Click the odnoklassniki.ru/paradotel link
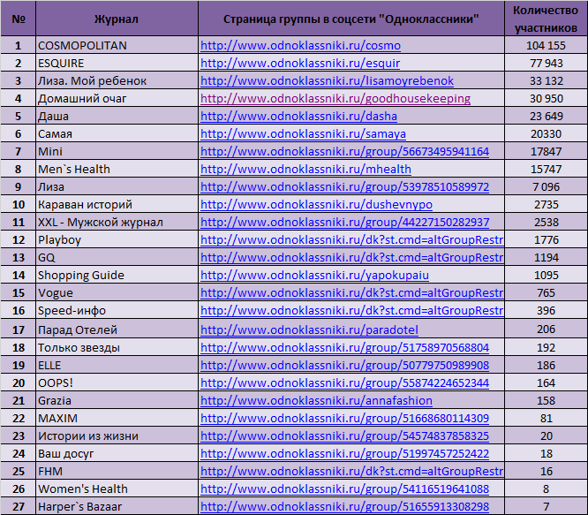This screenshot has height=515, width=588. tap(309, 329)
